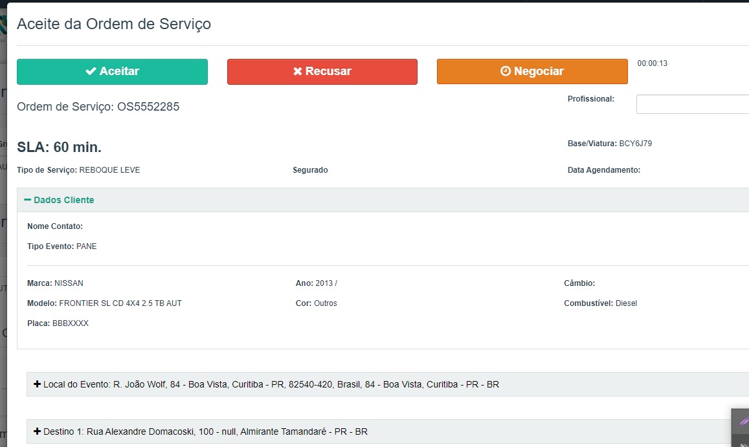Collapse the Dados Cliente section
The width and height of the screenshot is (749, 447).
pyautogui.click(x=63, y=200)
